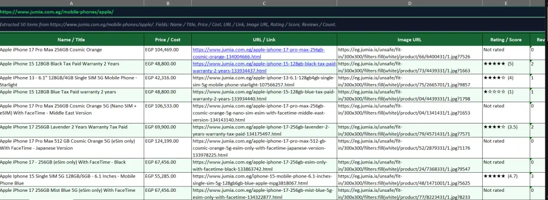Click price cell 'EGP 55,285.00'

pyautogui.click(x=168, y=179)
